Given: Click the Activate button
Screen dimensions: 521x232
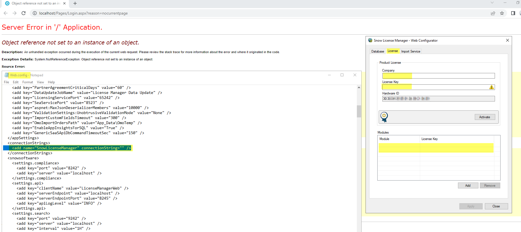Looking at the screenshot, I should [x=485, y=117].
